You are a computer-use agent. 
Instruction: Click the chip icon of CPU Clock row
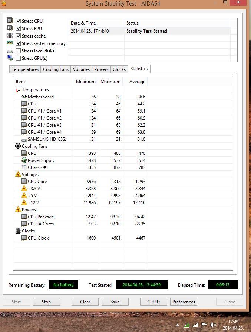click(24, 238)
